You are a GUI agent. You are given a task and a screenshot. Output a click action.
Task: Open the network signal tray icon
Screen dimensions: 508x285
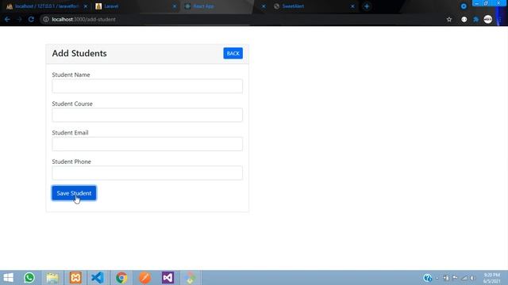[464, 278]
